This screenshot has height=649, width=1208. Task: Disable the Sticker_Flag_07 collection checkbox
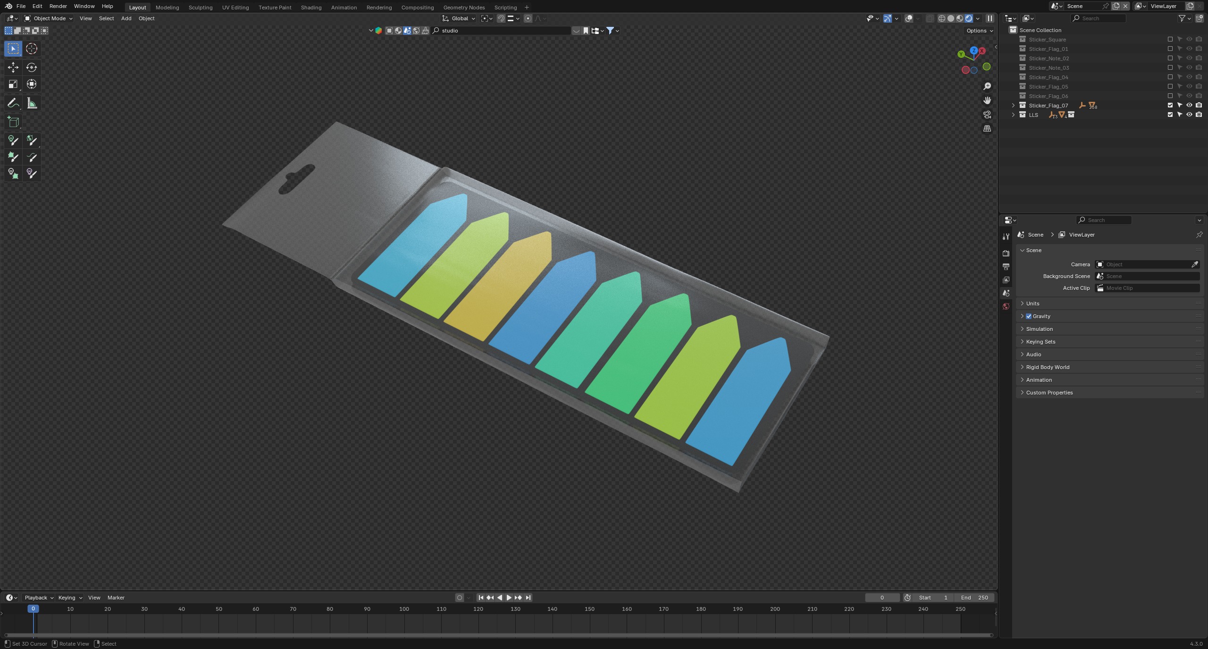pyautogui.click(x=1170, y=106)
